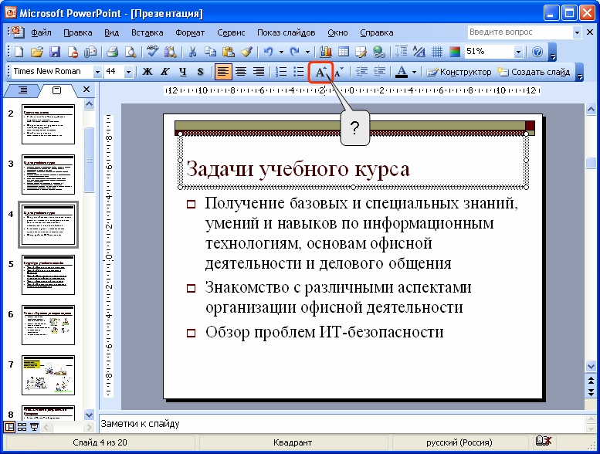600x454 pixels.
Task: Toggle text shadow (S) formatting
Action: (x=200, y=72)
